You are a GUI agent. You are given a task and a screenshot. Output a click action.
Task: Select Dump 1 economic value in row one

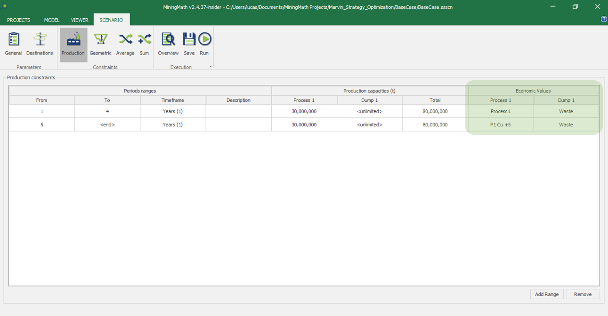click(x=566, y=112)
